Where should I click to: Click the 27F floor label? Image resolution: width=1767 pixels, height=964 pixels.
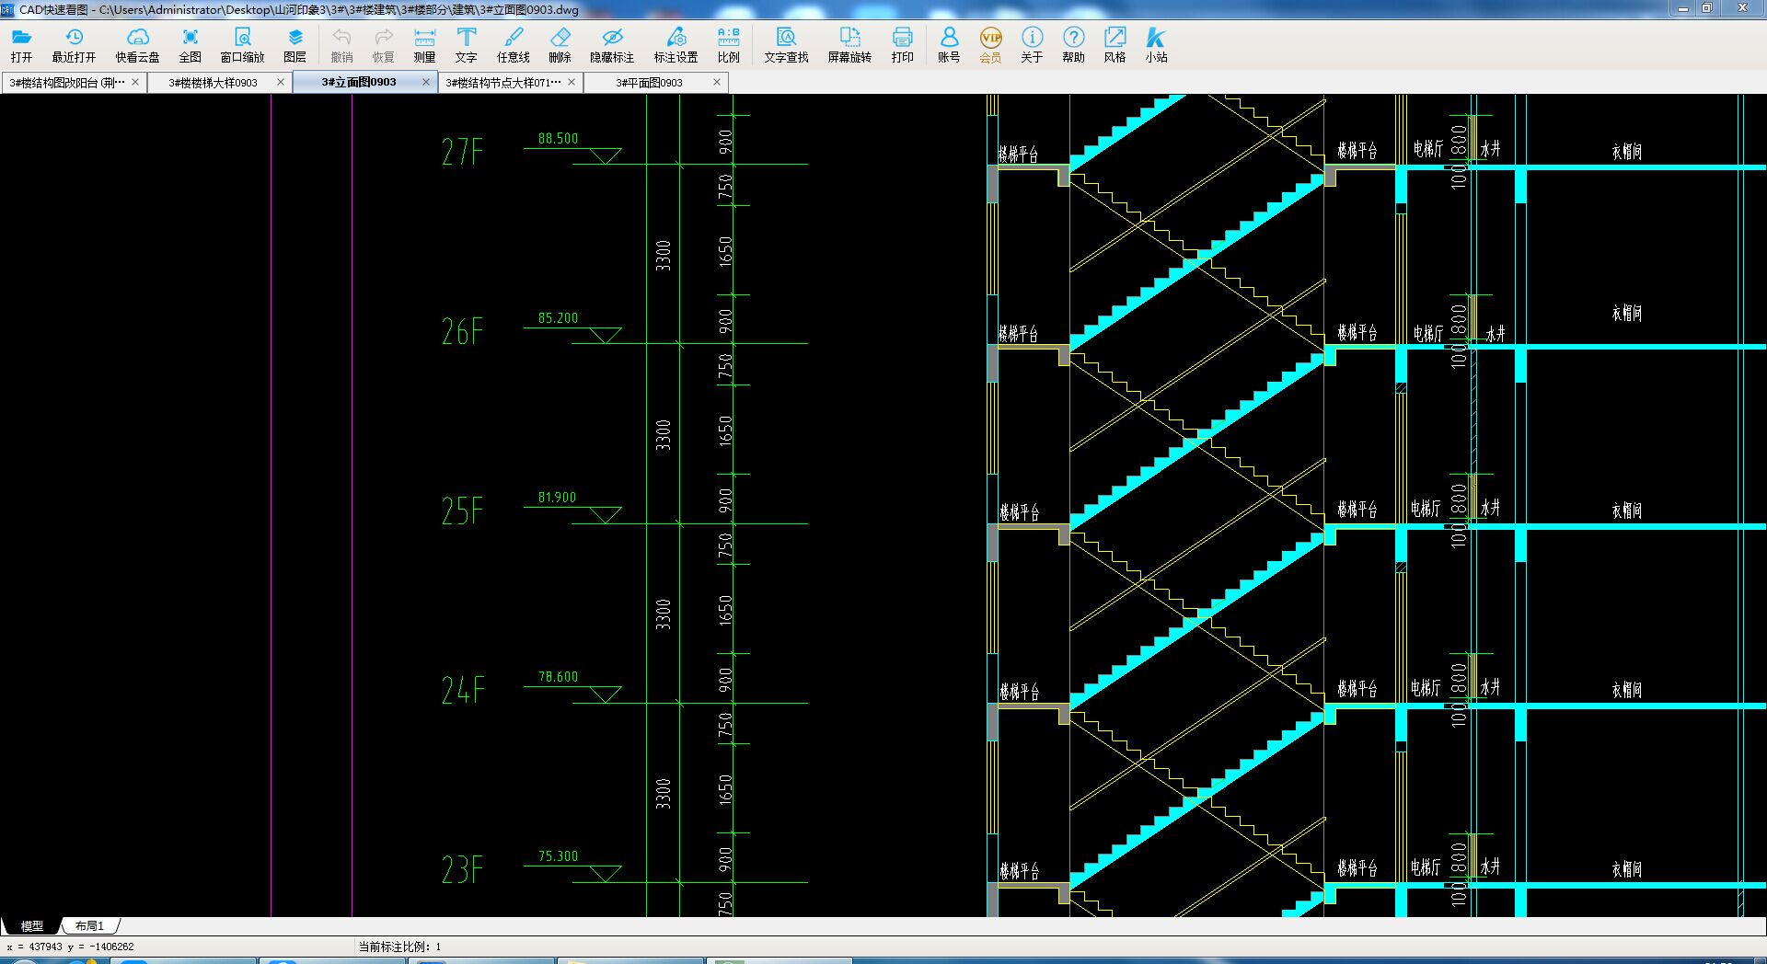(462, 151)
